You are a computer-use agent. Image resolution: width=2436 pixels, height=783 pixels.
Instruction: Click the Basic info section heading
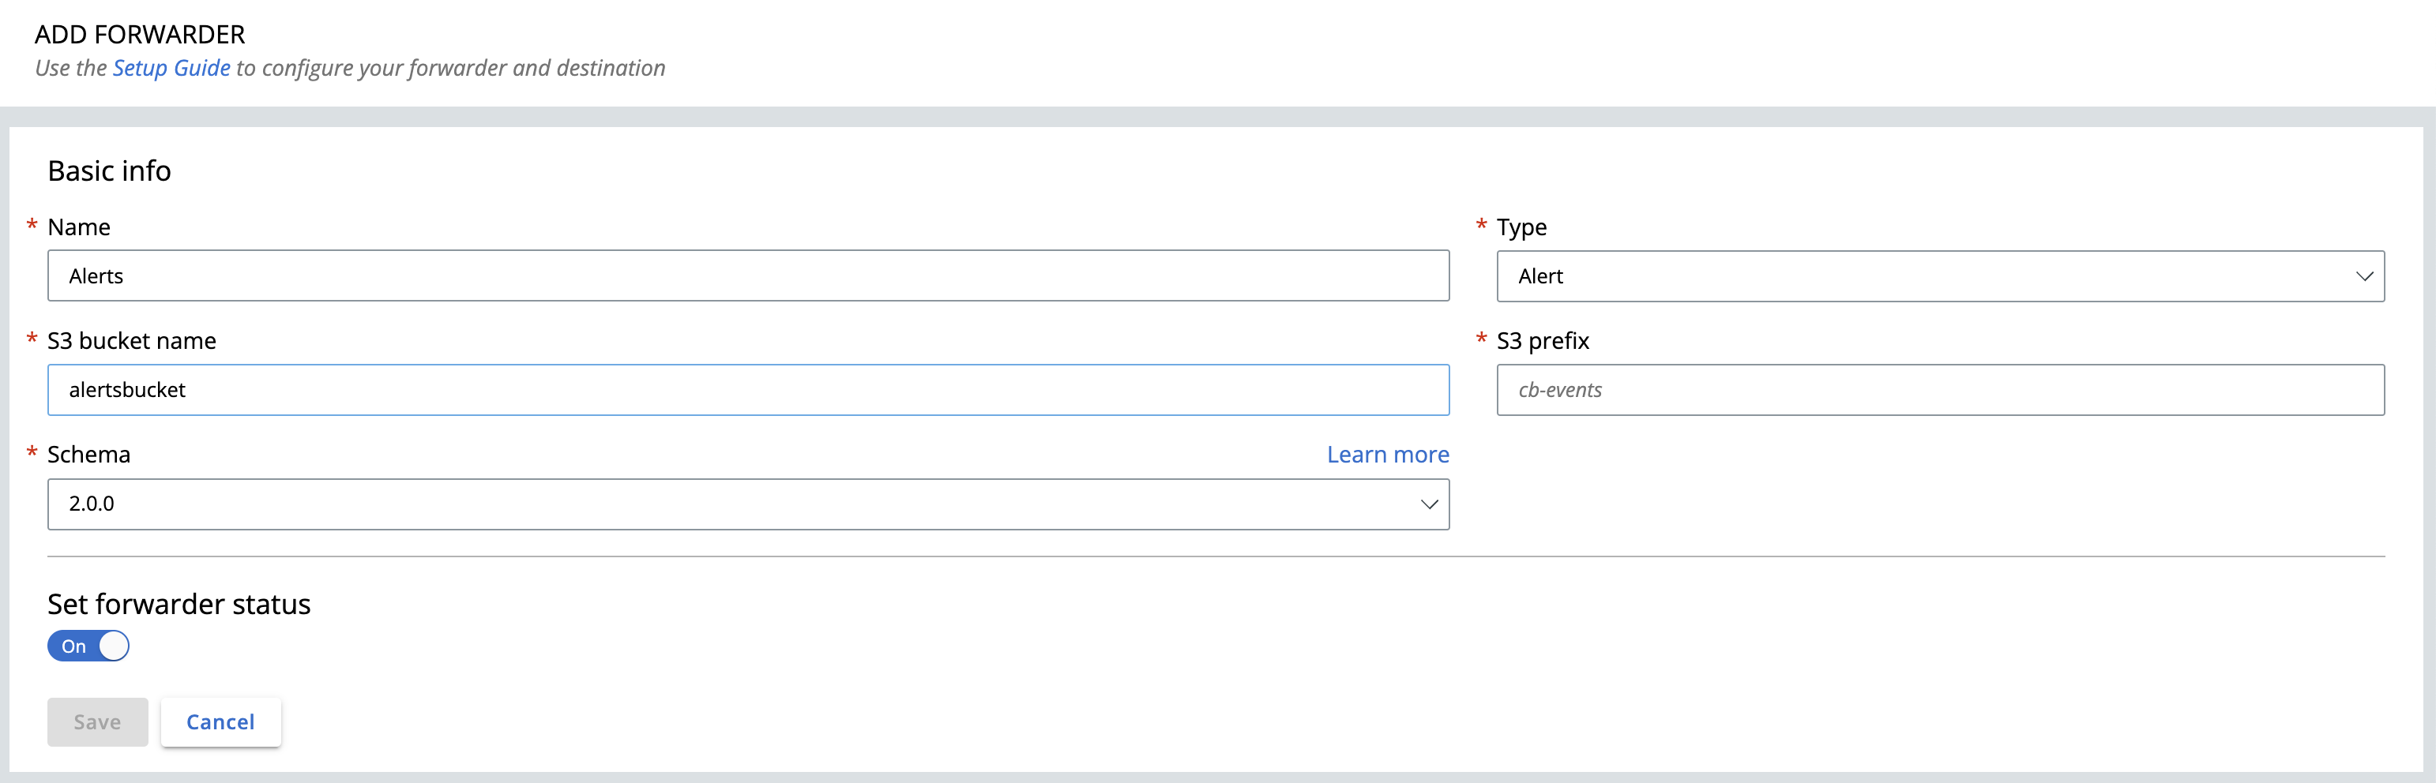(x=109, y=170)
